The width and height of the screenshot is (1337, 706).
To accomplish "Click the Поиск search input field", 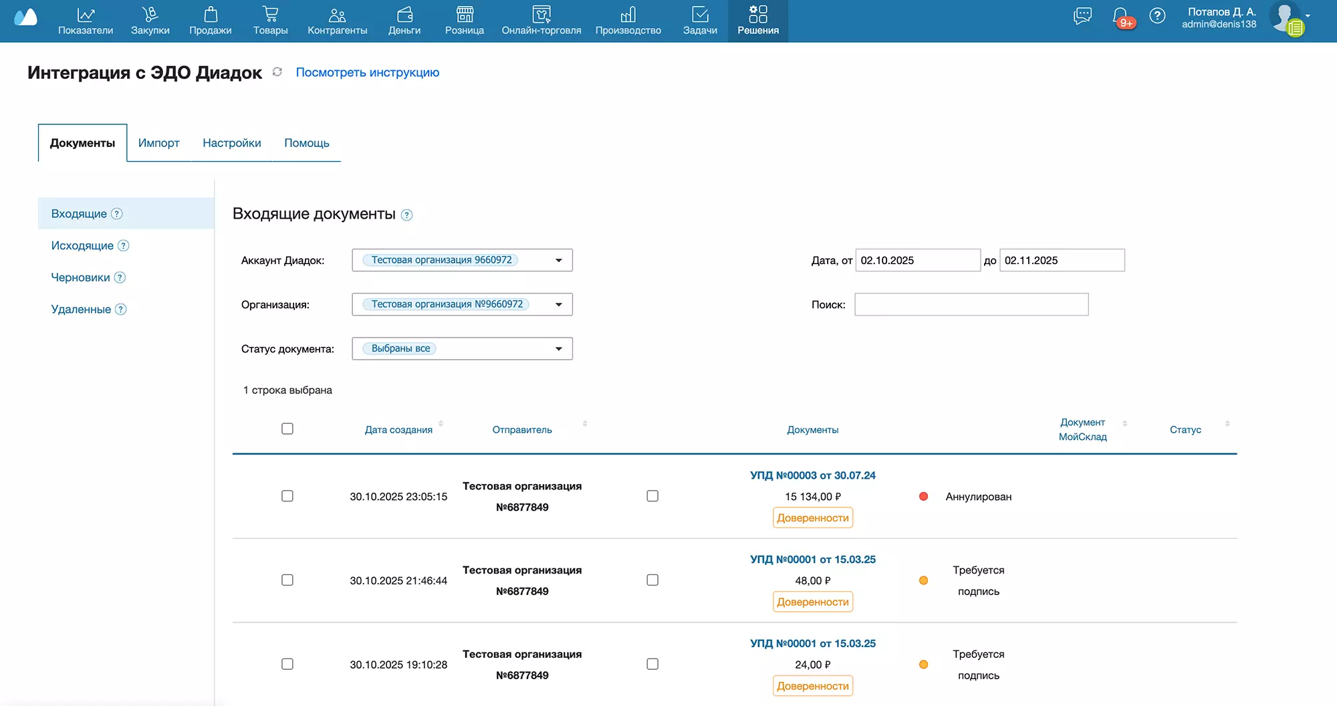I will [x=971, y=304].
